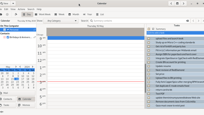Click the completed checkbox column header
This screenshot has width=204, height=115.
tap(153, 29)
